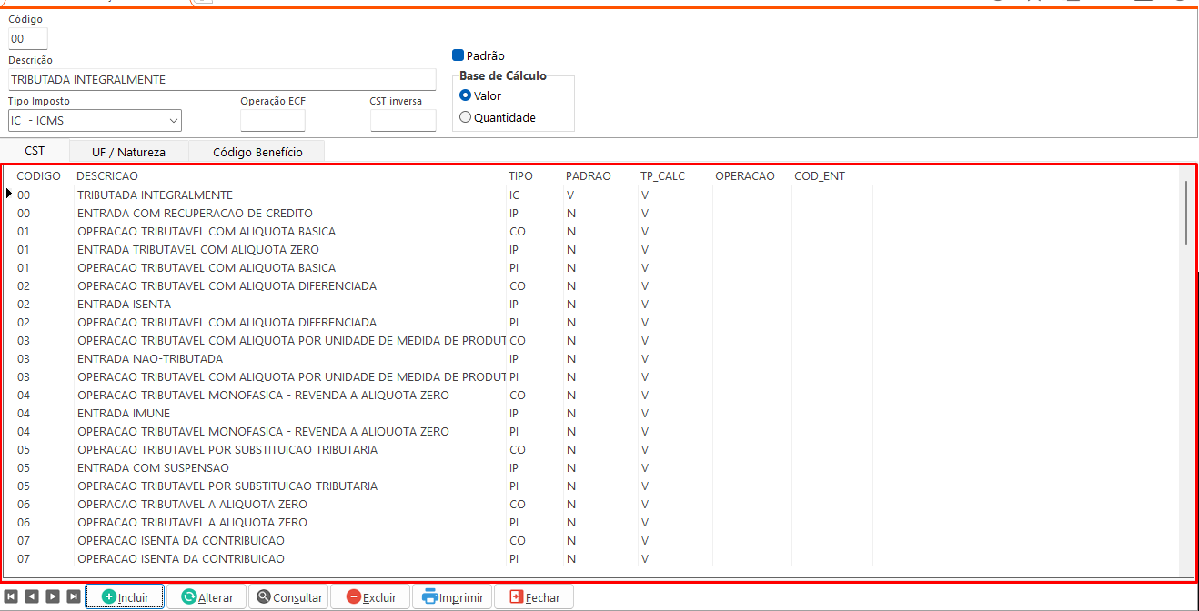The image size is (1199, 611).
Task: Choose Quantidade as base de cálculo
Action: pyautogui.click(x=466, y=117)
